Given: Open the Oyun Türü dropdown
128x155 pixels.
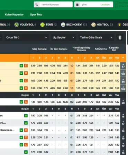Looking at the screenshot, I should click(x=27, y=38).
